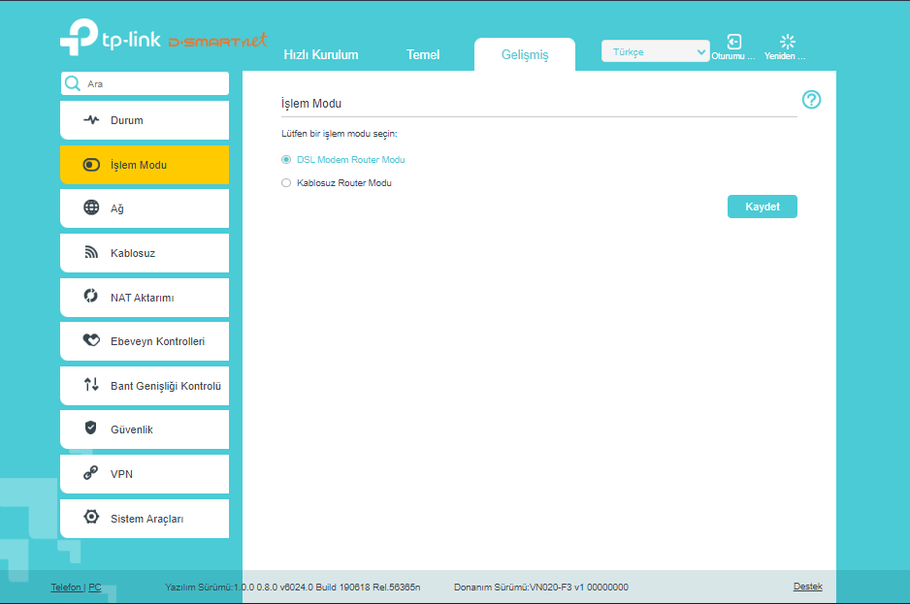Switch to Hızlı Kurulum tab

click(x=321, y=54)
